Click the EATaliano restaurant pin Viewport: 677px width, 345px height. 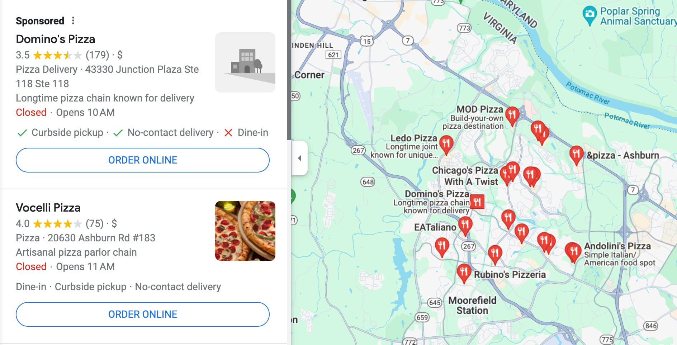click(465, 225)
